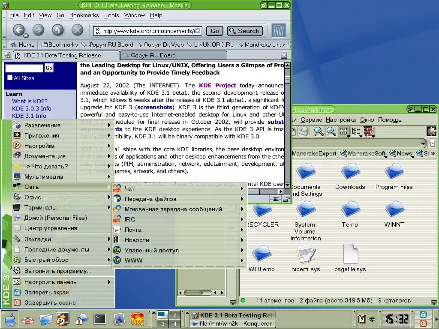Switch to virtual desktop 3 in pager

(162, 324)
